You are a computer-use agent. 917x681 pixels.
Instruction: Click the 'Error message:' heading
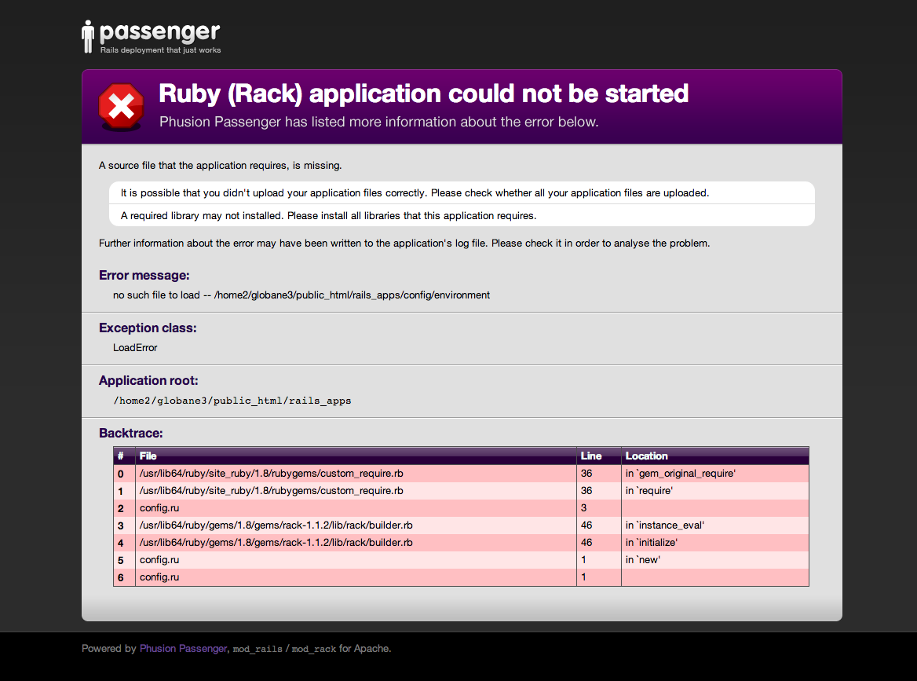[x=144, y=276]
